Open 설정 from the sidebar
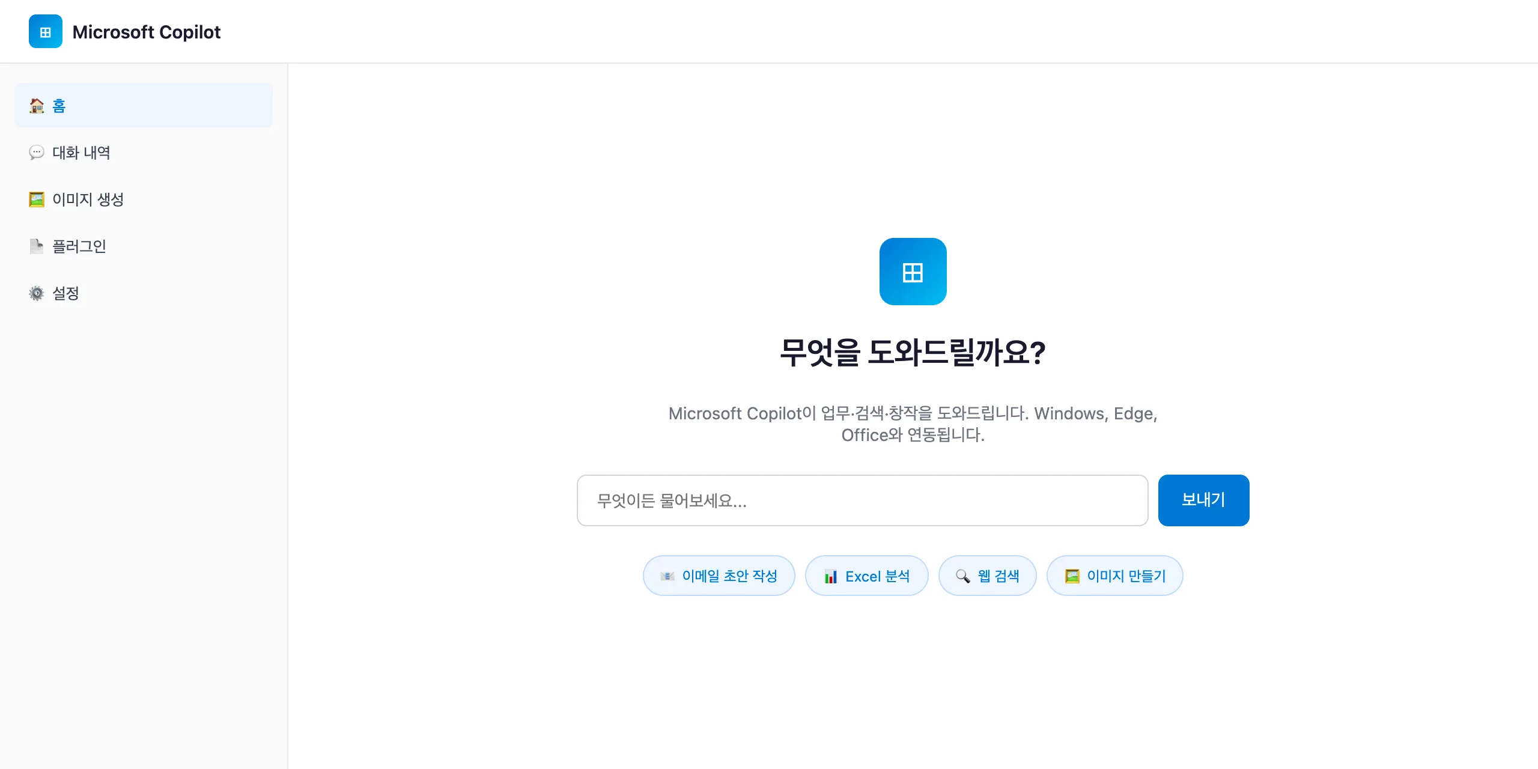1538x769 pixels. pos(144,293)
